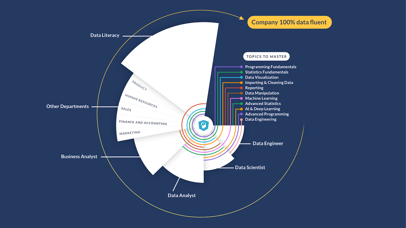This screenshot has height=228, width=406.
Task: Select the Statistics Fundamentals legend entry
Action: pyautogui.click(x=266, y=72)
